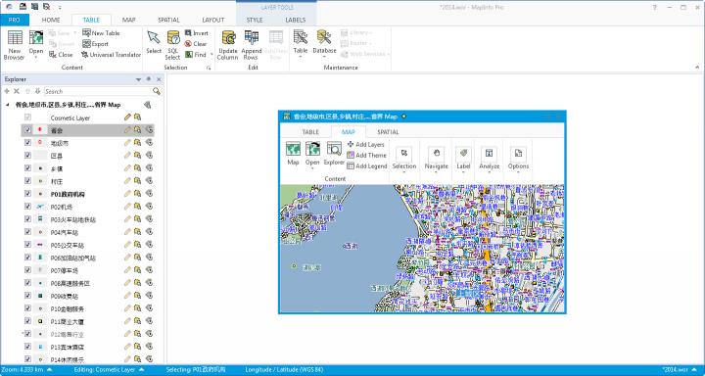This screenshot has width=705, height=376.
Task: Click Add Layers in the map window
Action: coord(365,144)
